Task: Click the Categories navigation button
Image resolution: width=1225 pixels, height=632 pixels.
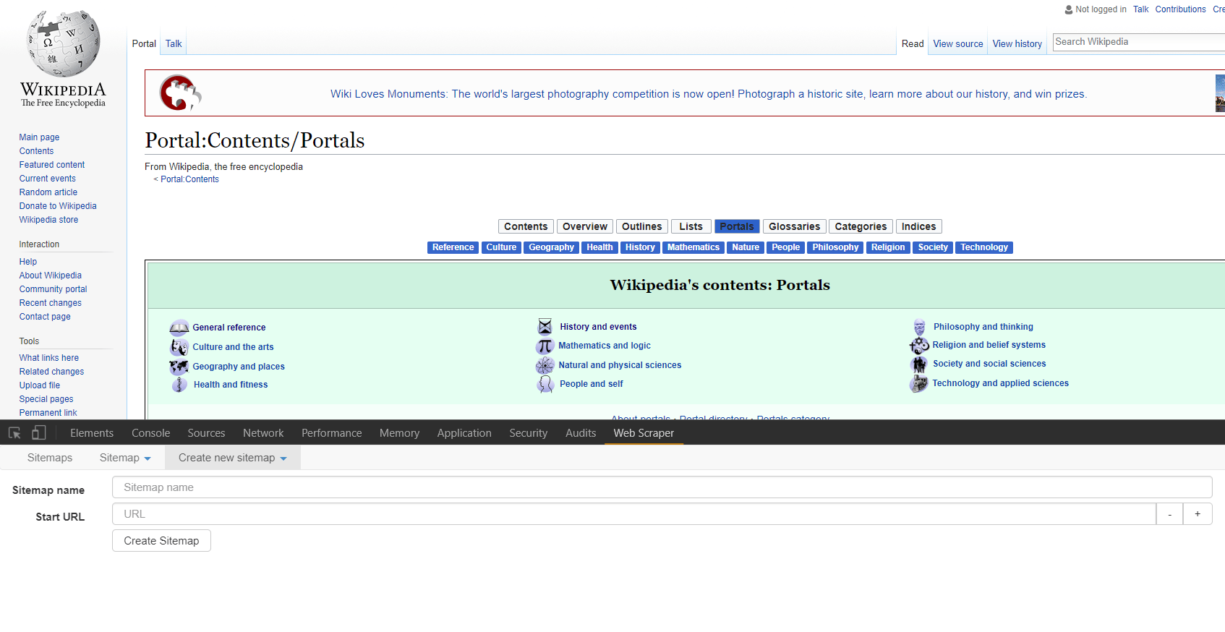Action: pos(861,226)
